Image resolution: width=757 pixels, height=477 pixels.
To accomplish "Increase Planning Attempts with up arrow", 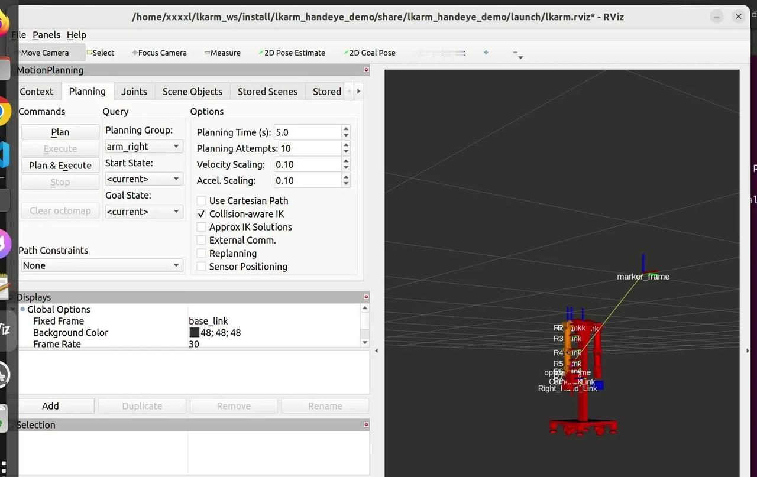I will point(346,145).
